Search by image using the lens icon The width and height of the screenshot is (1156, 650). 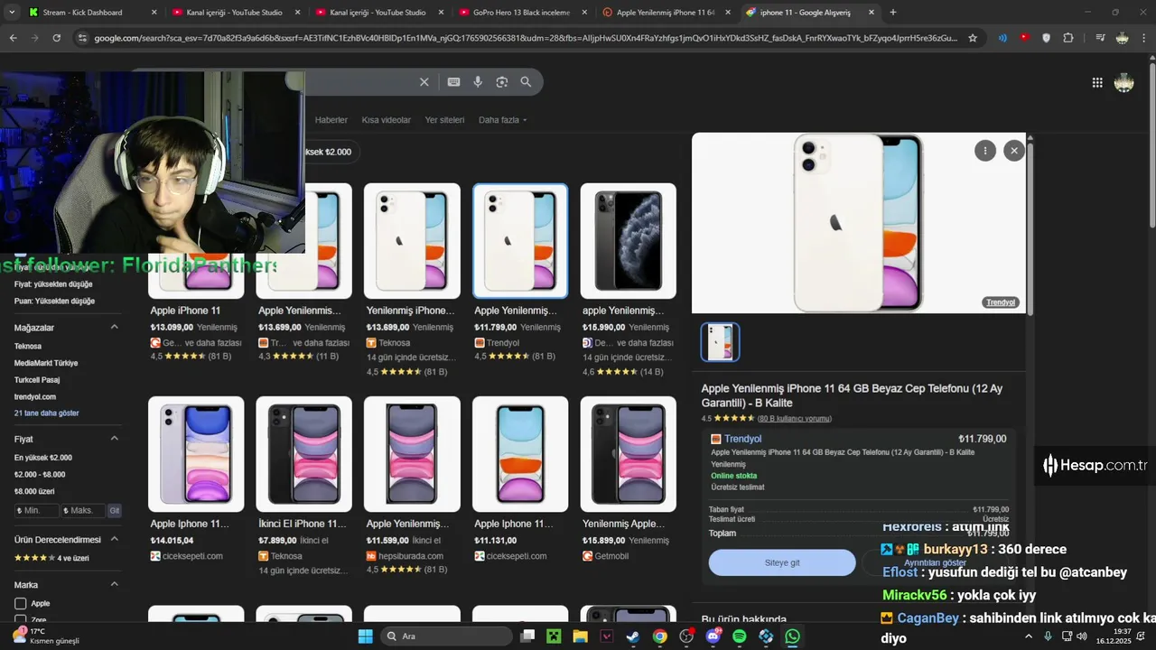(501, 82)
